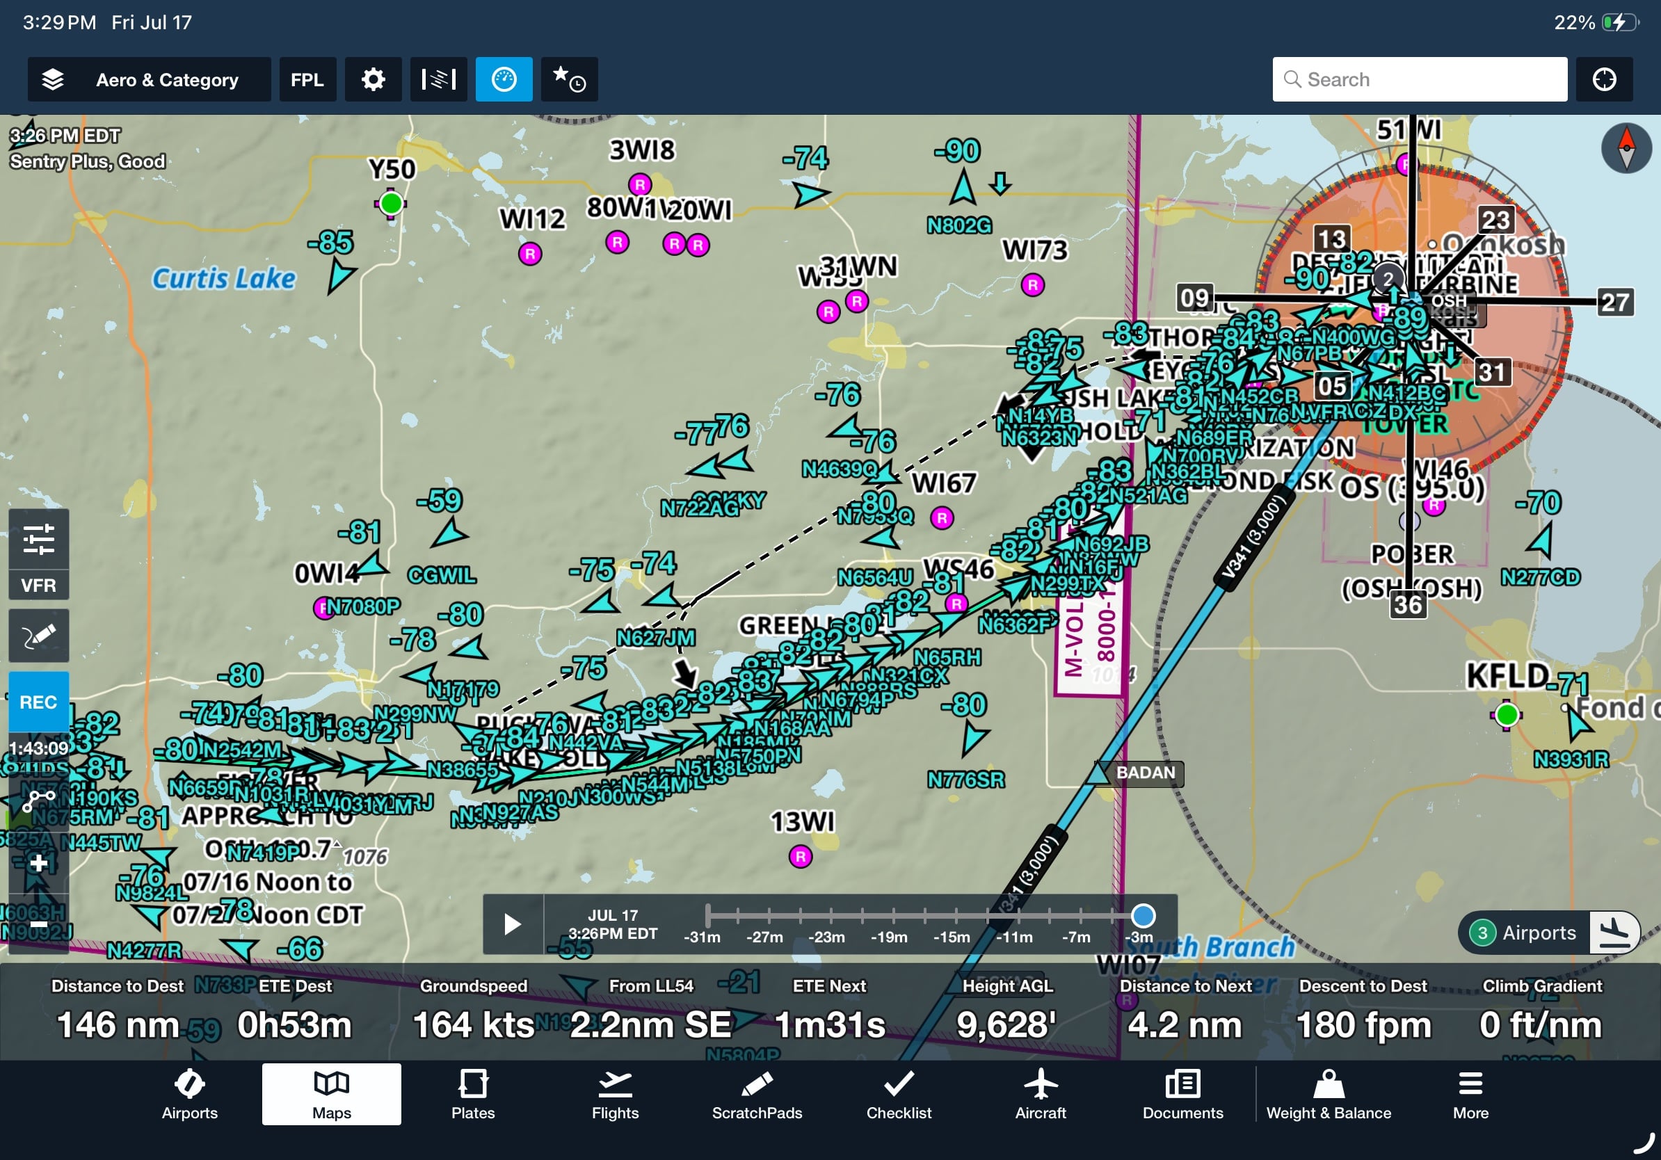Select the WI12 private airport marker
The height and width of the screenshot is (1160, 1661).
click(530, 254)
